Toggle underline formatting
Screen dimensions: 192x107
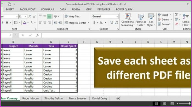[x=7, y=23]
